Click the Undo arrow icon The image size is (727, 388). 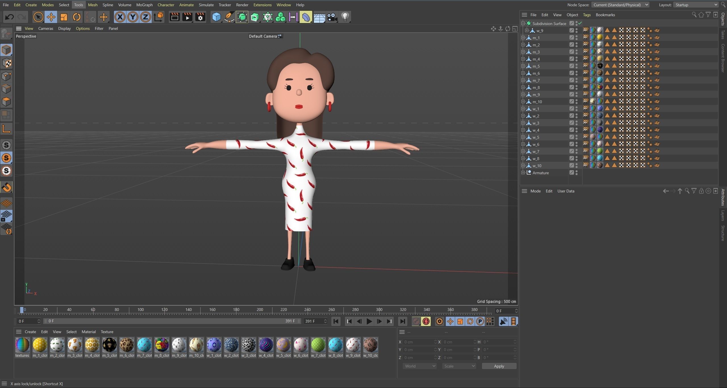pos(9,17)
